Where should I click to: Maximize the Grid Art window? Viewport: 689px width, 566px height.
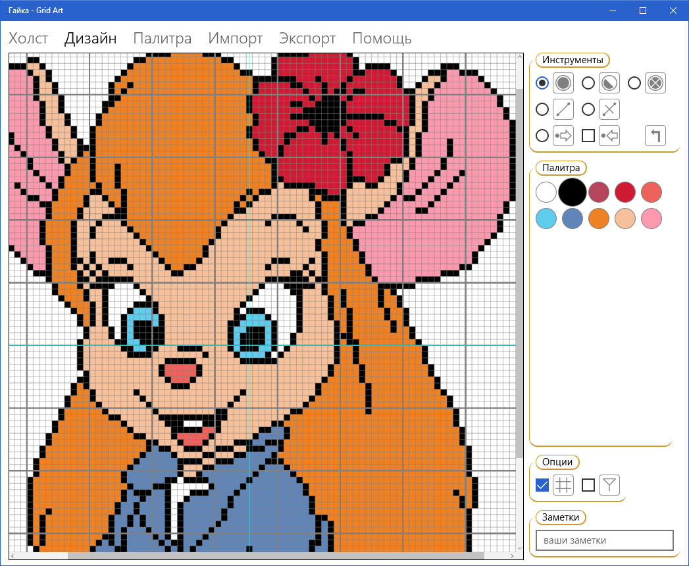643,11
